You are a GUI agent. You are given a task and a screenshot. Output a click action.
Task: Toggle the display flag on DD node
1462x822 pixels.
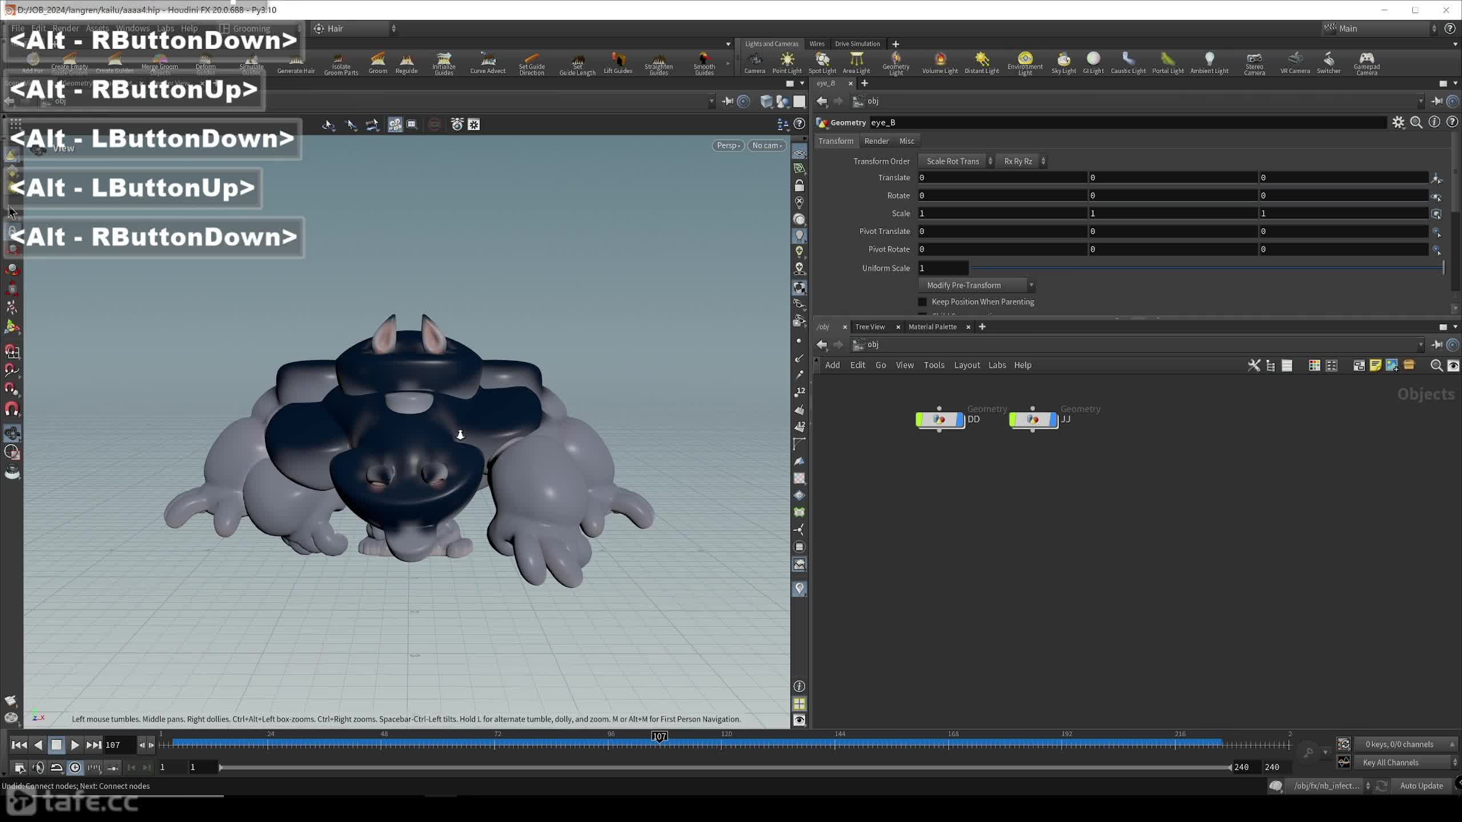pos(960,420)
